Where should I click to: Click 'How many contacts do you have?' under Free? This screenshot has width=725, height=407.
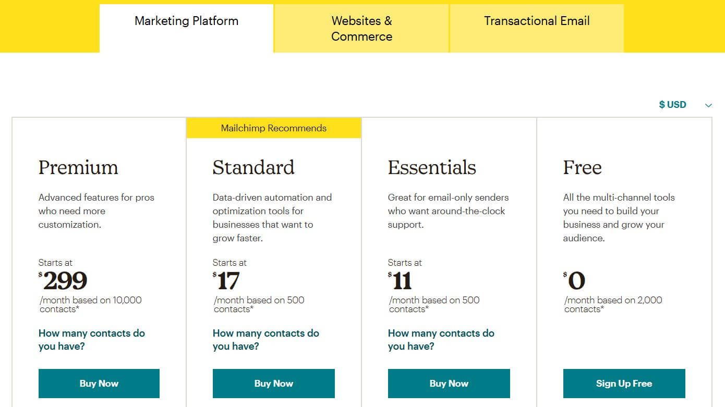tap(615, 340)
